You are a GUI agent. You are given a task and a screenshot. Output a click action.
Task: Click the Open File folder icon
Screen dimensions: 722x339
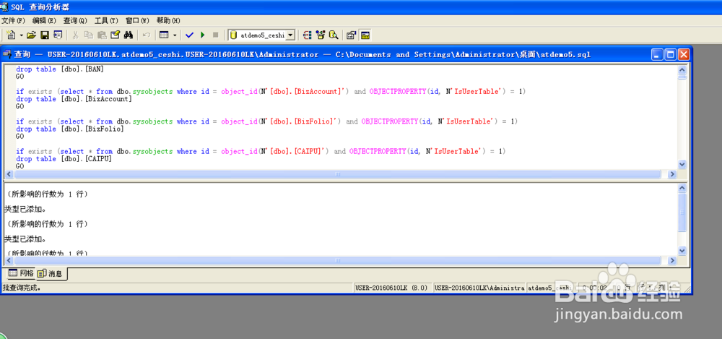pos(31,35)
